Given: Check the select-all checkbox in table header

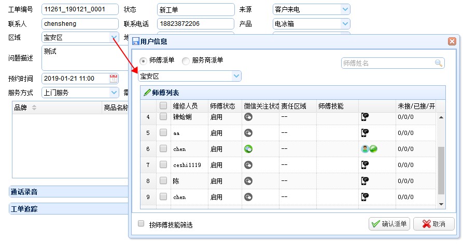Looking at the screenshot, I should tap(163, 105).
